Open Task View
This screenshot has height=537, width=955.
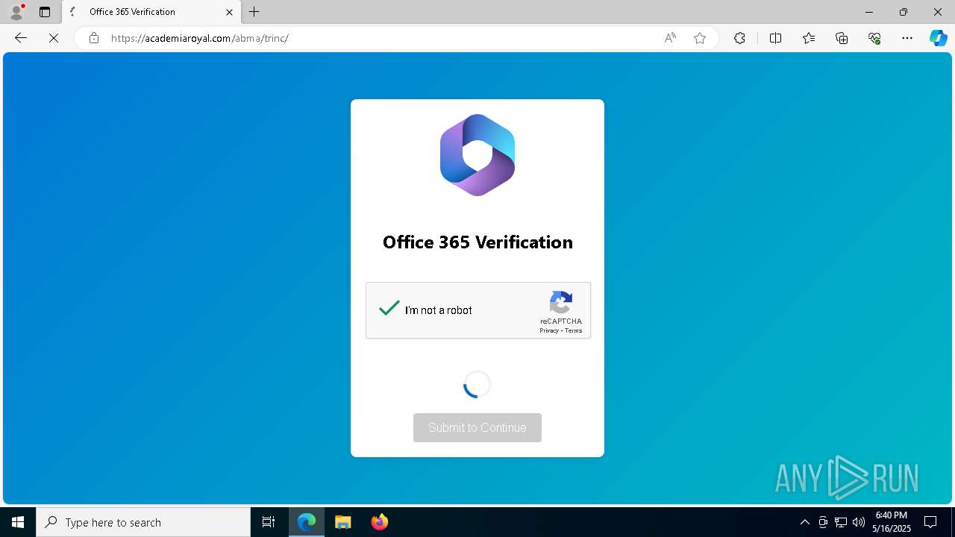pyautogui.click(x=269, y=522)
